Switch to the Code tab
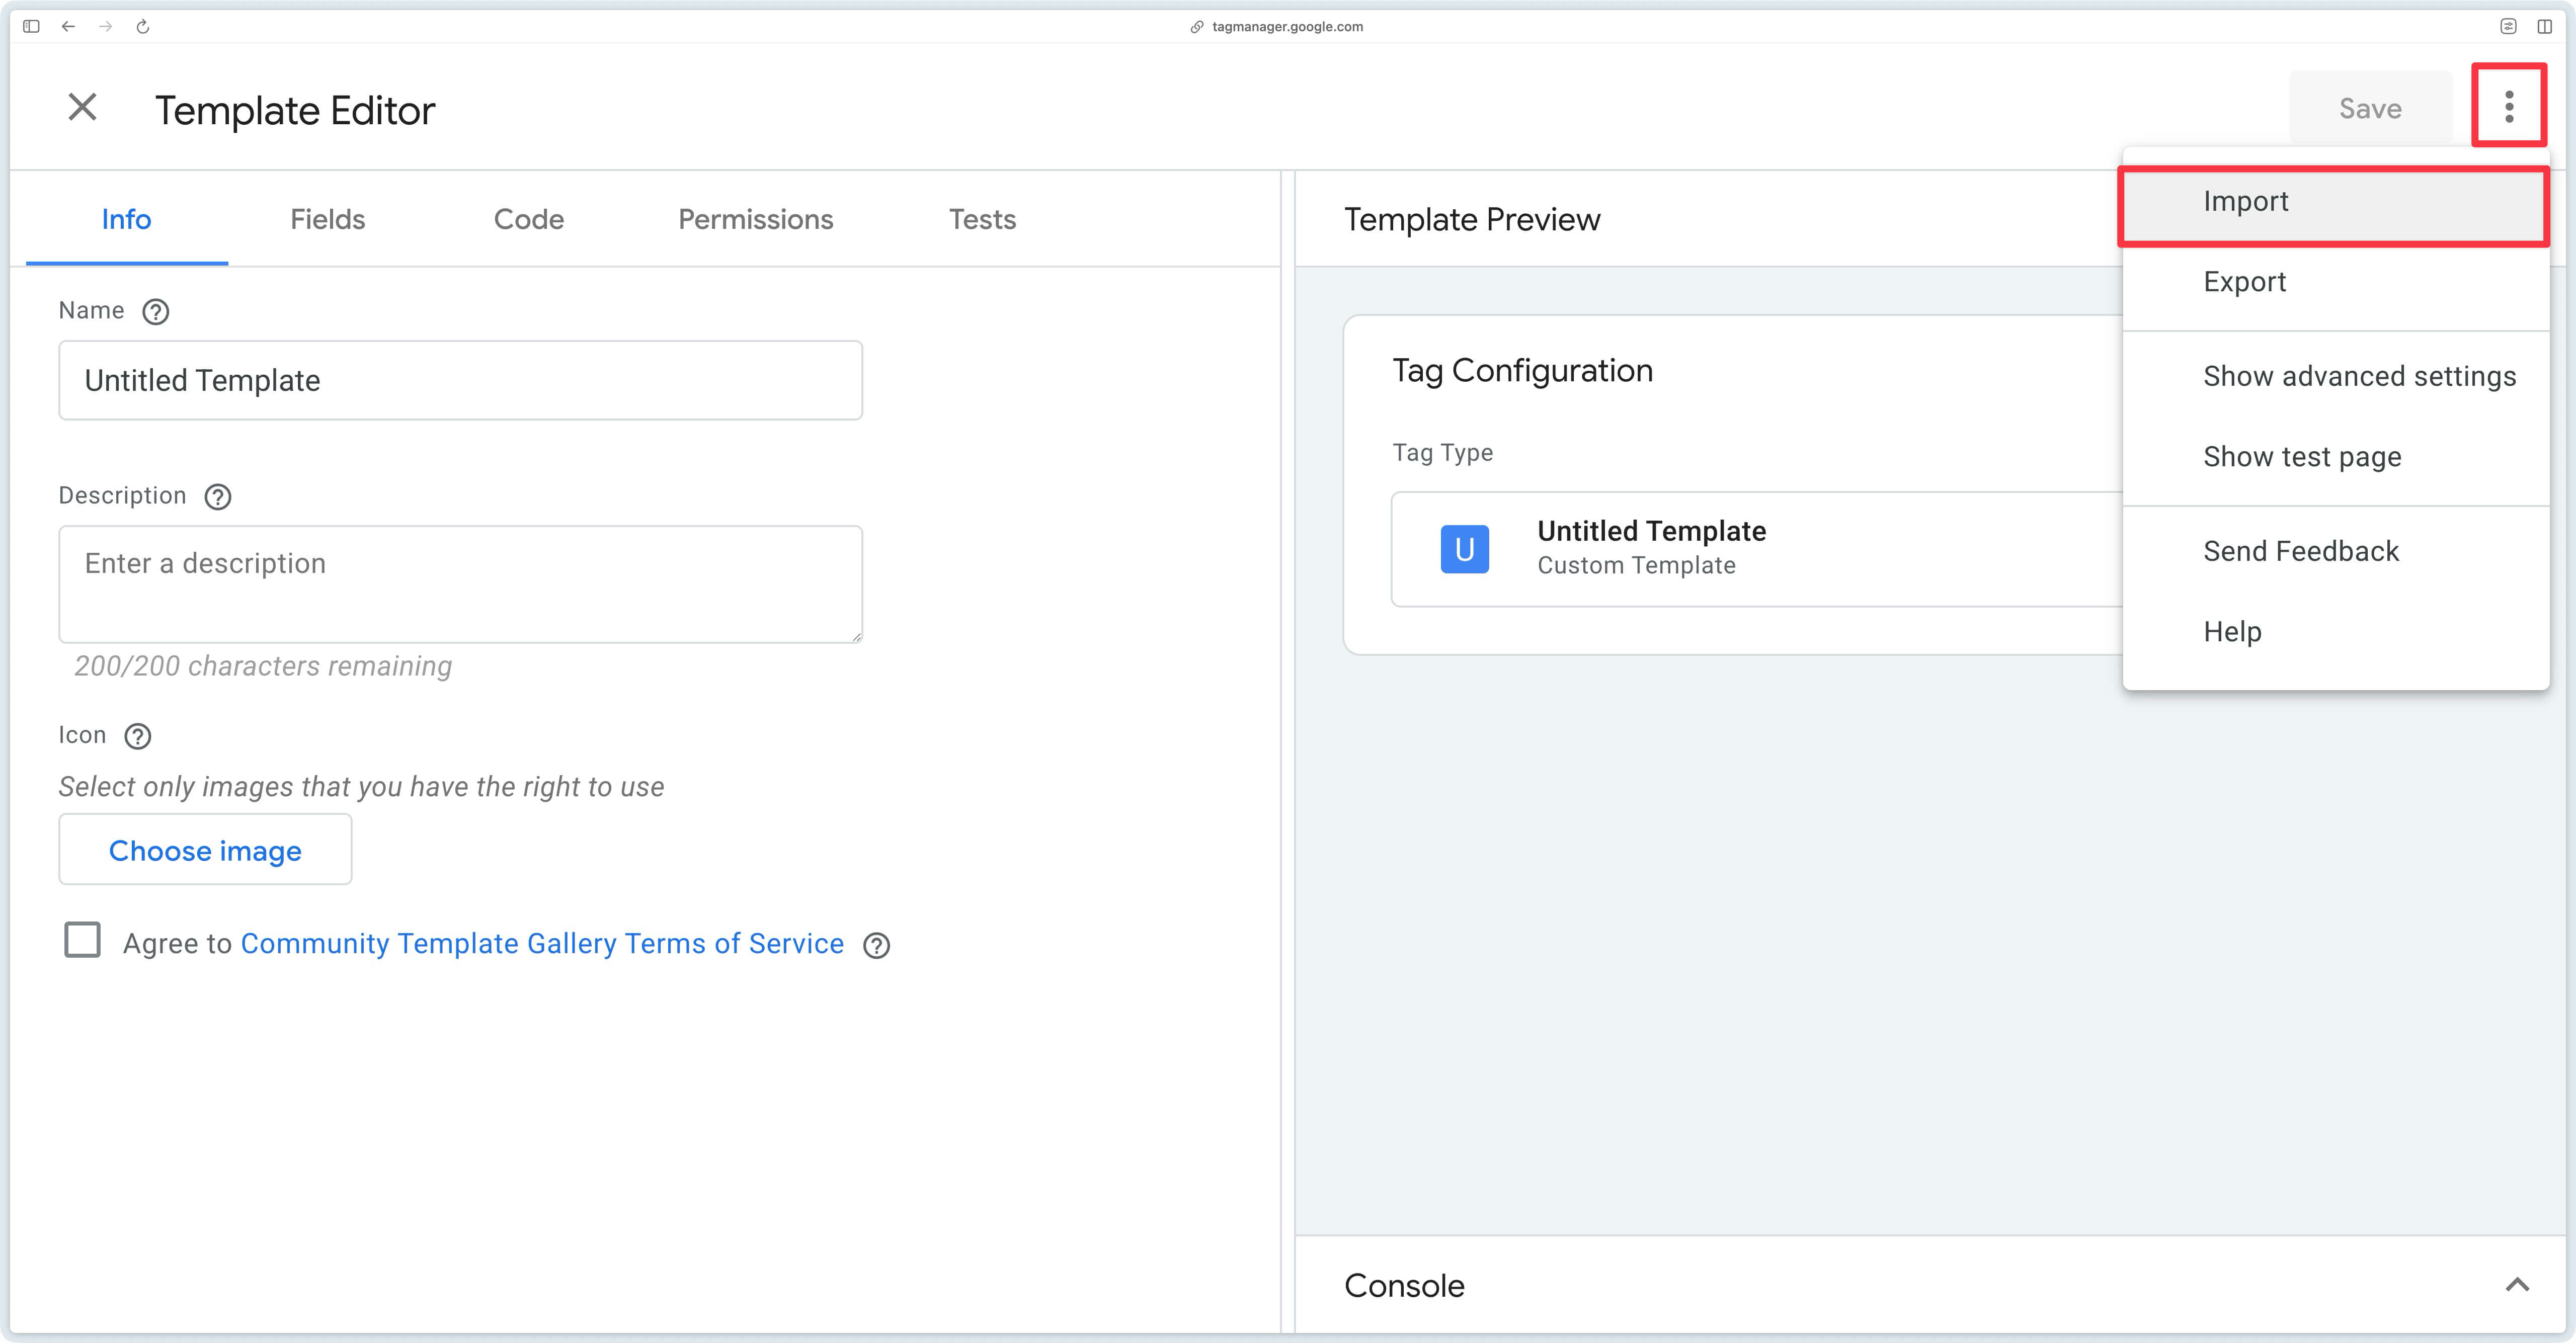2576x1343 pixels. (529, 219)
